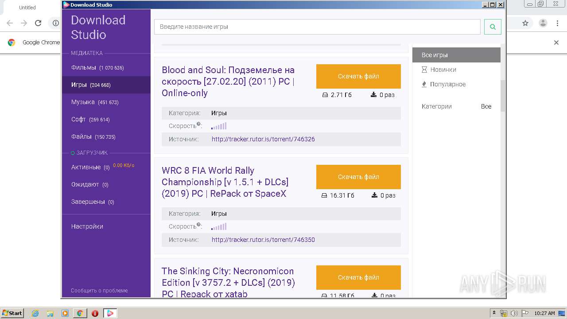
Task: Click download count icon for WRC 8
Action: tap(375, 195)
